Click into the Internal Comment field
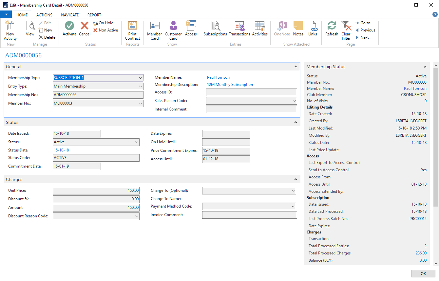The height and width of the screenshot is (281, 439). click(251, 110)
